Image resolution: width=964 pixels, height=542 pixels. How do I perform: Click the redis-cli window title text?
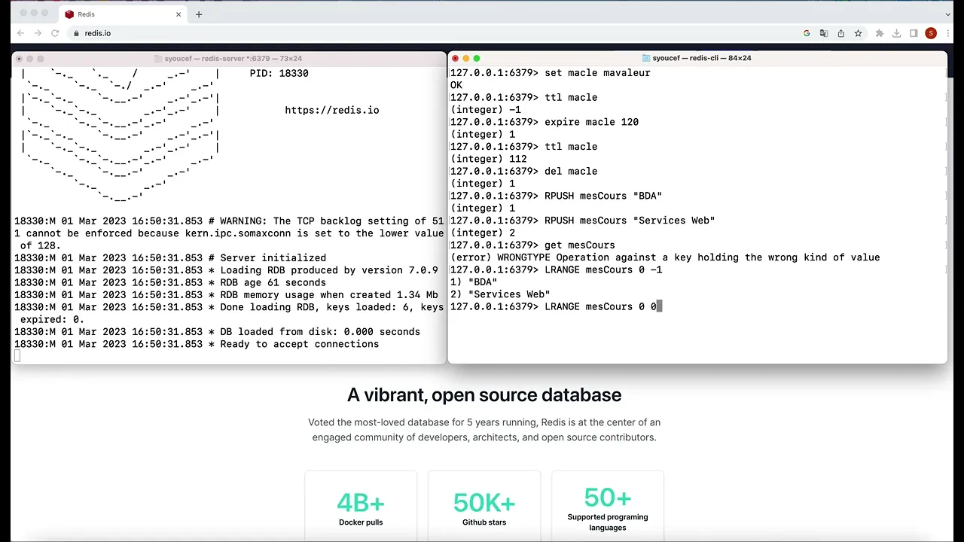coord(702,58)
